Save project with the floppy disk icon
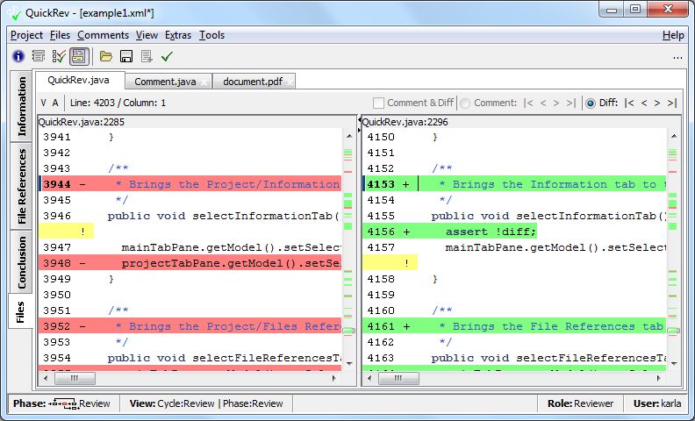 coord(126,56)
